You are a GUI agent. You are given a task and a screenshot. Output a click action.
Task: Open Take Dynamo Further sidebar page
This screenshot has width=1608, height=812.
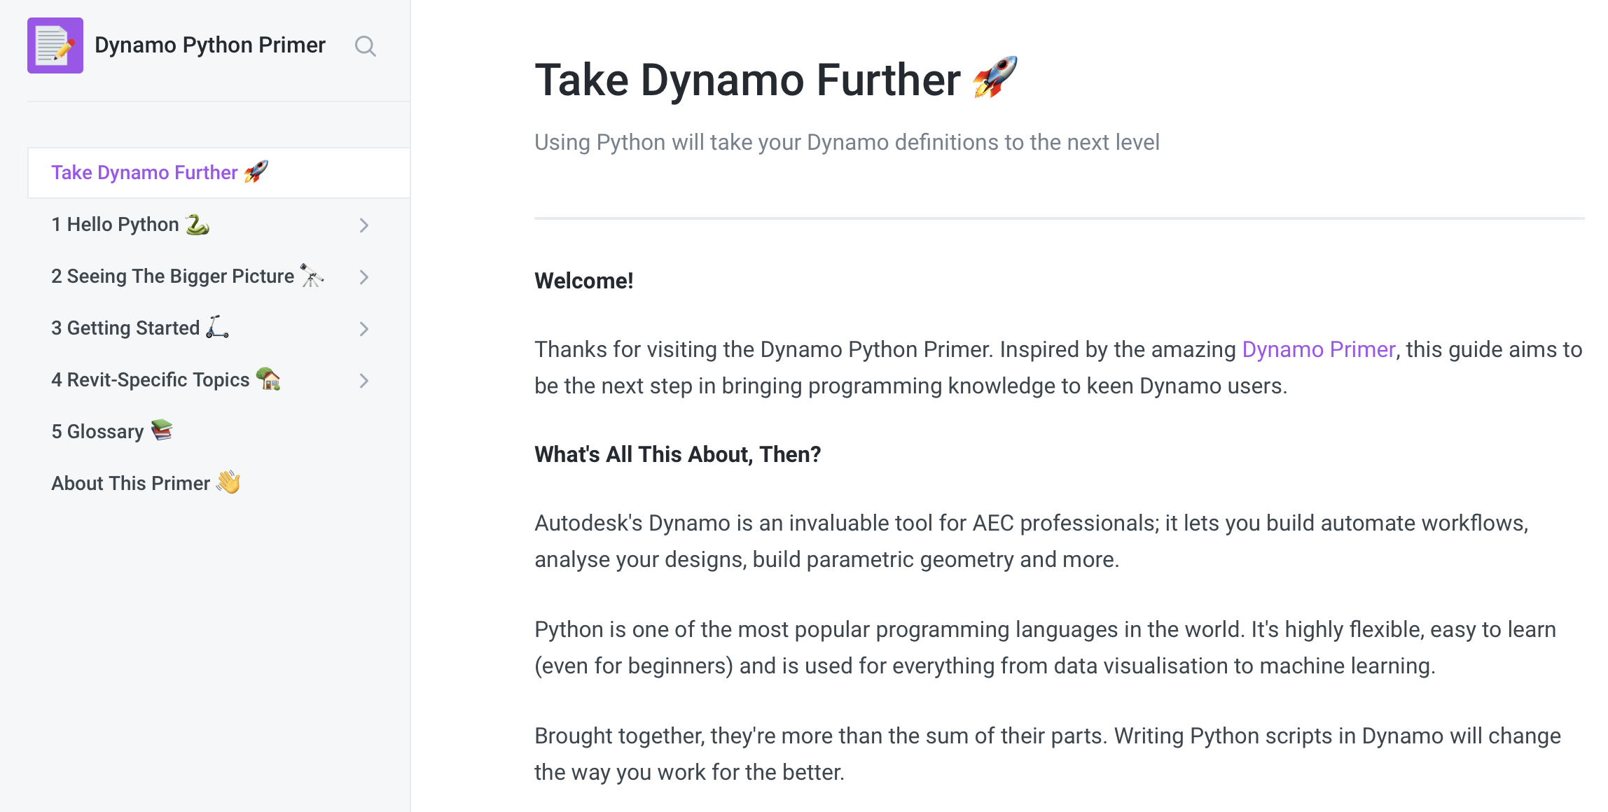[x=144, y=173]
